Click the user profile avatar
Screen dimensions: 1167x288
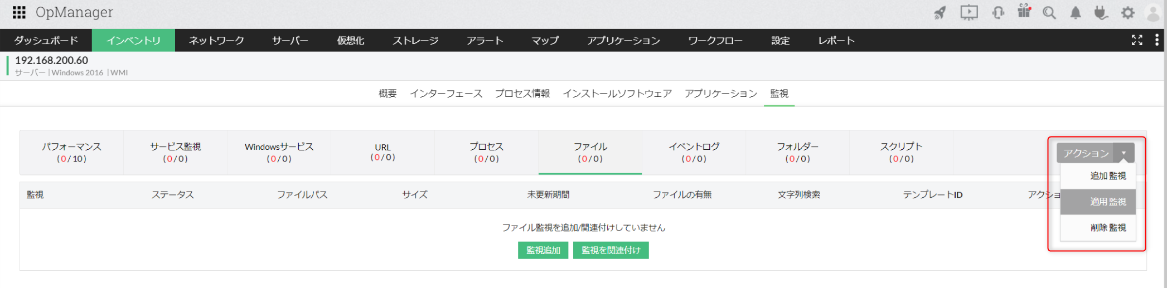click(1153, 13)
